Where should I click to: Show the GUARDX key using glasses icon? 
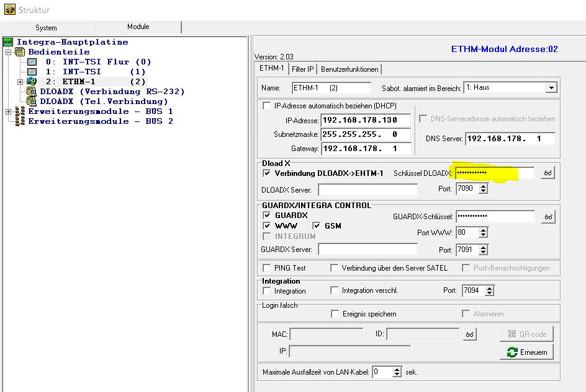548,217
